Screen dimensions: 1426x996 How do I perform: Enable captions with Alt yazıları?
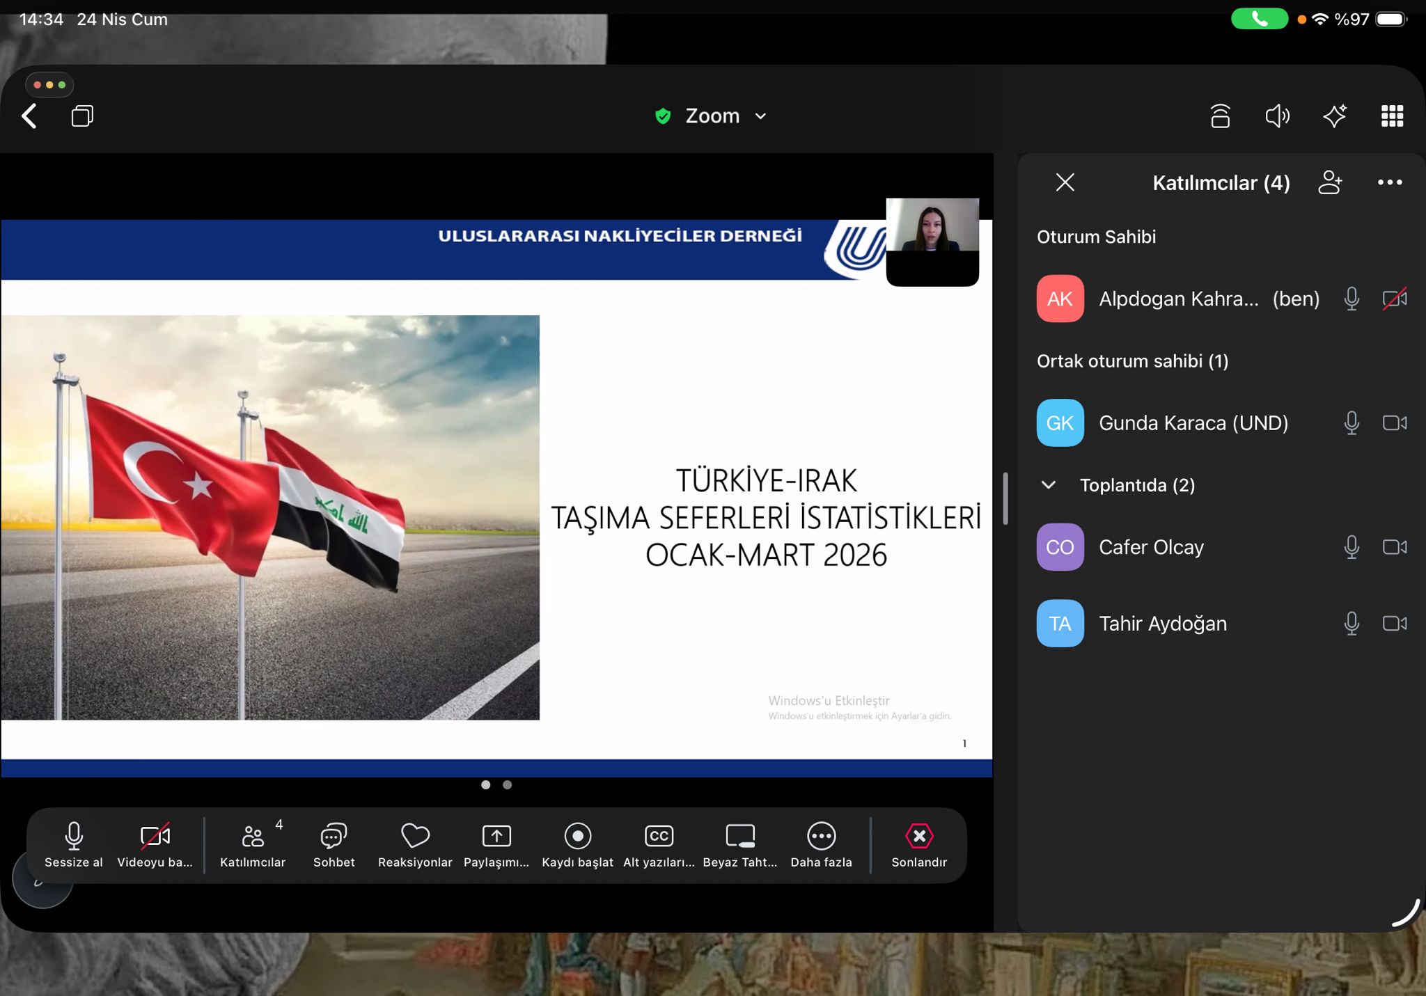(x=658, y=844)
